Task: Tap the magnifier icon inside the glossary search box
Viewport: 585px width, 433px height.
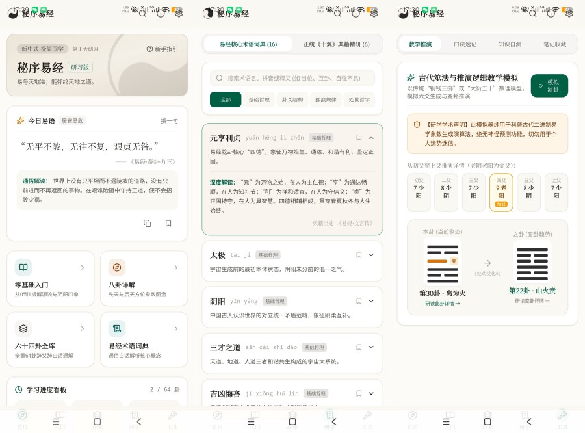Action: point(220,78)
